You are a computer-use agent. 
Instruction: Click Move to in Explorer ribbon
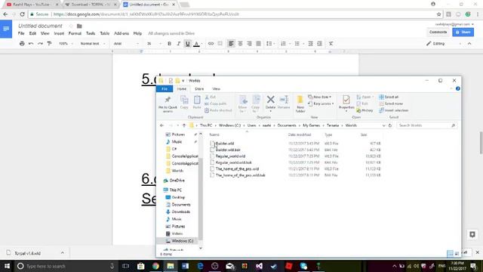pos(243,104)
